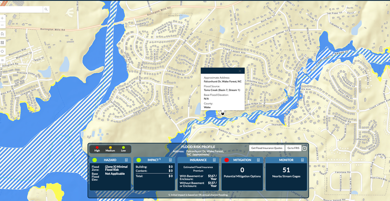Image resolution: width=390 pixels, height=201 pixels.
Task: Open the layers list icon
Action: click(2, 60)
